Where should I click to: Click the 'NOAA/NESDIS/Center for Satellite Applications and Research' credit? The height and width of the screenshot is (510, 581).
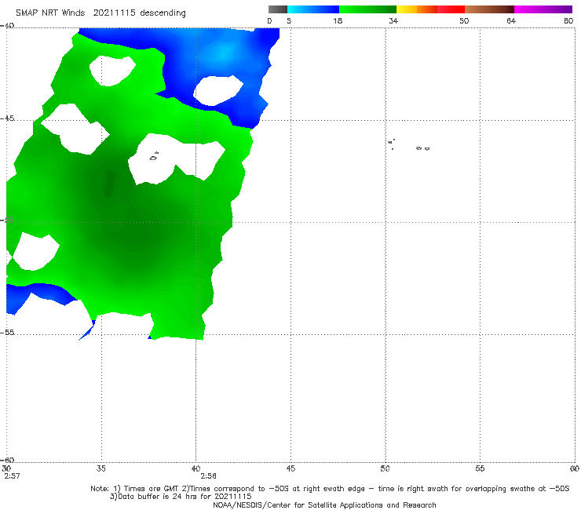point(324,505)
